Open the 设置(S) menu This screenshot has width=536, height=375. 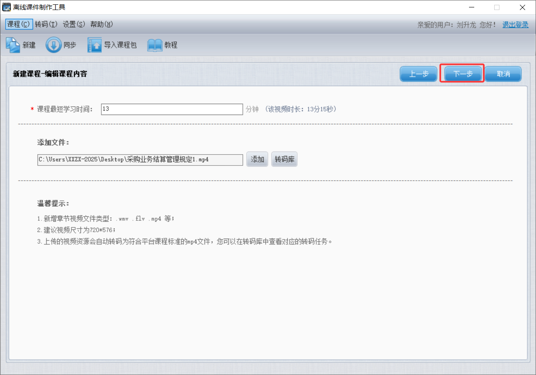pyautogui.click(x=74, y=24)
